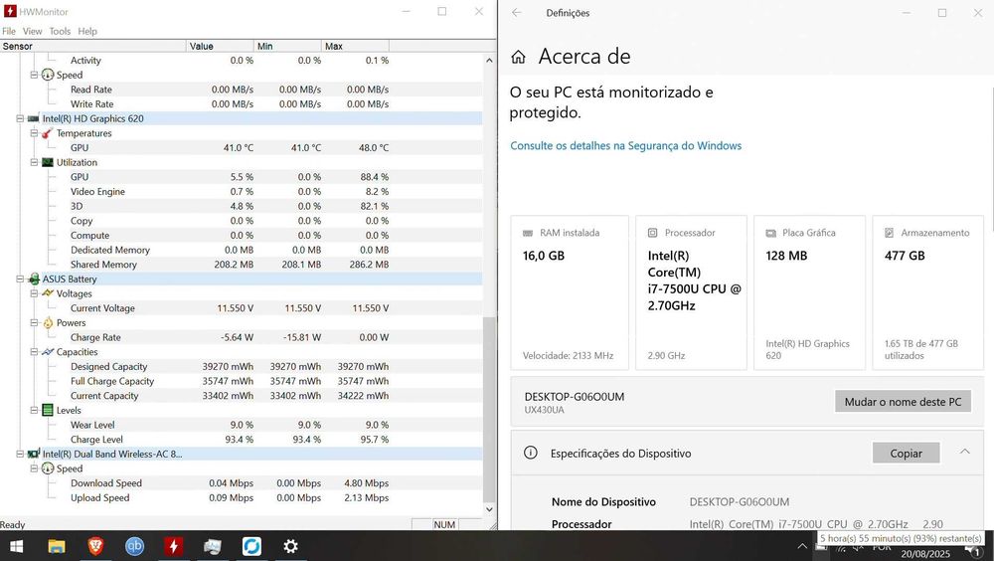Click the Placa Gráfica card icon
994x561 pixels.
coord(771,233)
